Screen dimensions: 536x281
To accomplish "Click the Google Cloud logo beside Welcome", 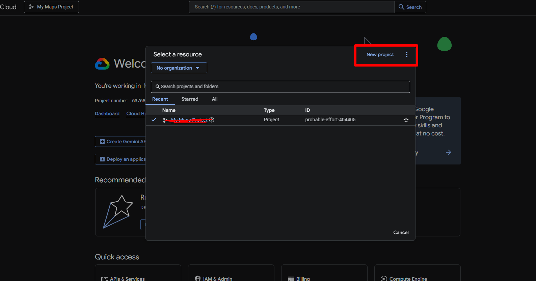I will 102,63.
